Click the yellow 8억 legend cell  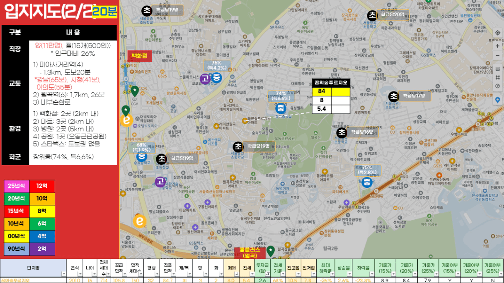(x=42, y=211)
